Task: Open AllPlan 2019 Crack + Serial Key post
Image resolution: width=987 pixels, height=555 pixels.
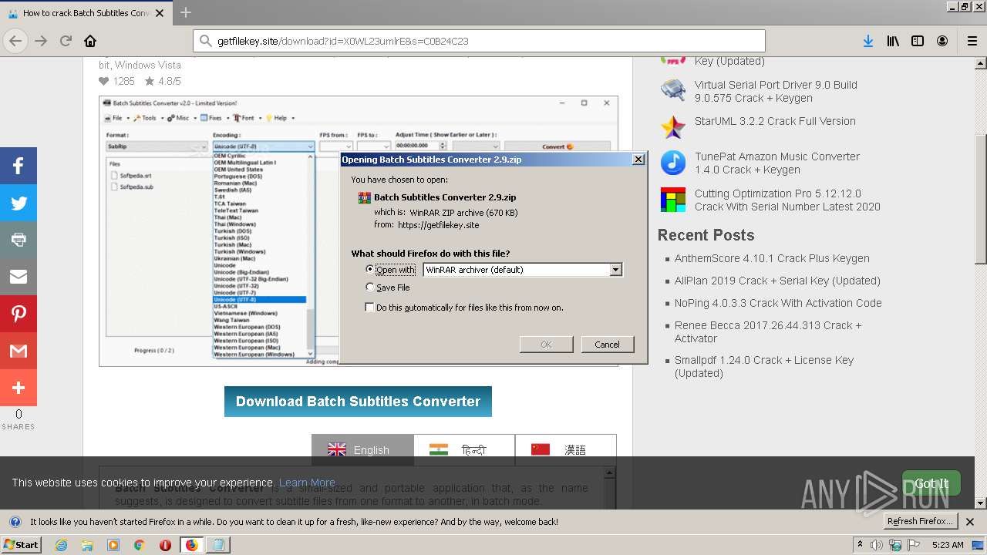Action: pos(777,281)
